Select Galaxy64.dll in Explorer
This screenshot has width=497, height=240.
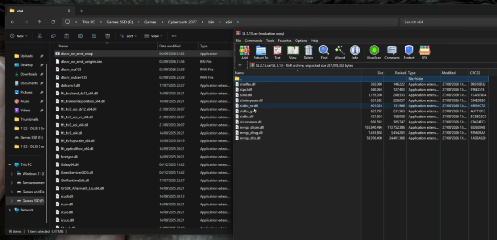pos(69,165)
